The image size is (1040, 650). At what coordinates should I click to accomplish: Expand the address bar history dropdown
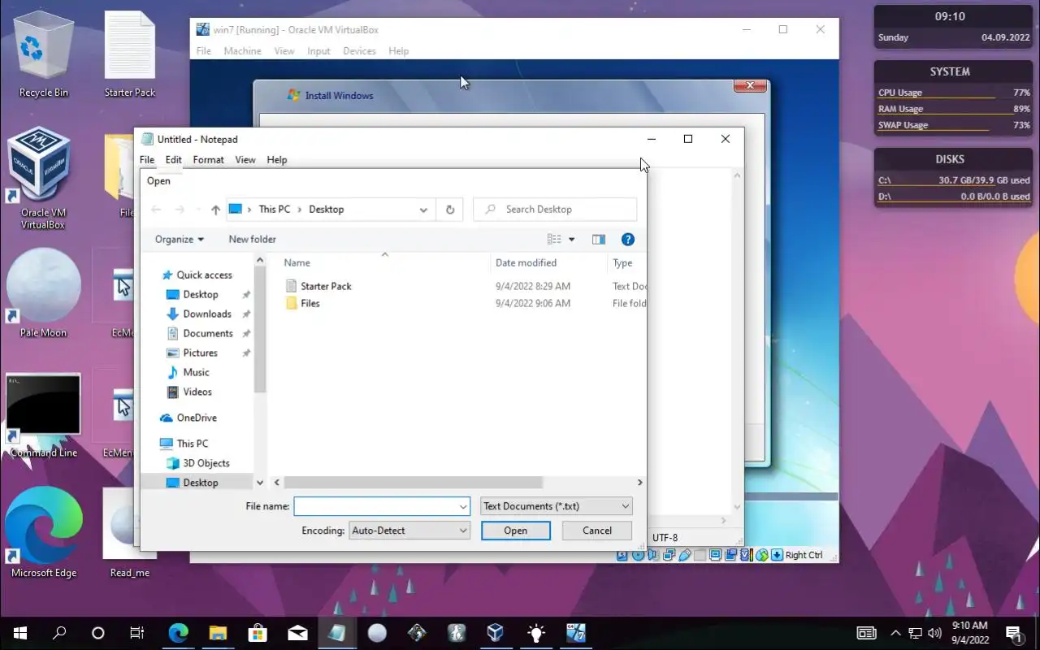tap(423, 210)
